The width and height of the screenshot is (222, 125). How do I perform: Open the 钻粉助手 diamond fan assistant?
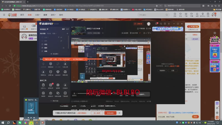[x=58, y=73]
